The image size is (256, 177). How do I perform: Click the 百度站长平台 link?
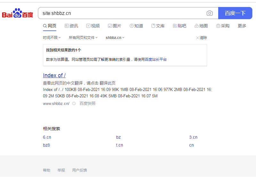click(x=156, y=59)
